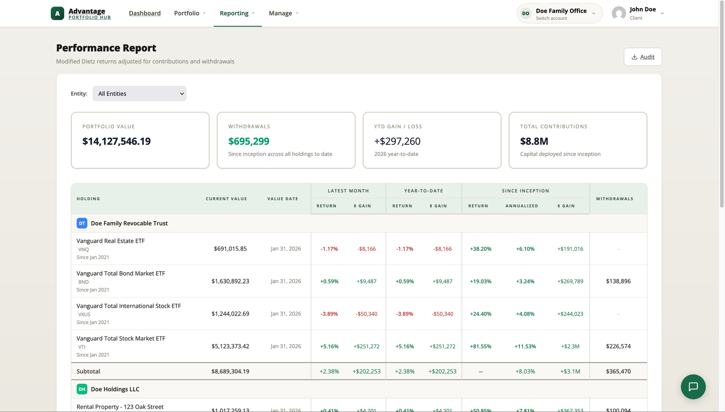Click the $226,574 withdrawals value

pyautogui.click(x=619, y=346)
